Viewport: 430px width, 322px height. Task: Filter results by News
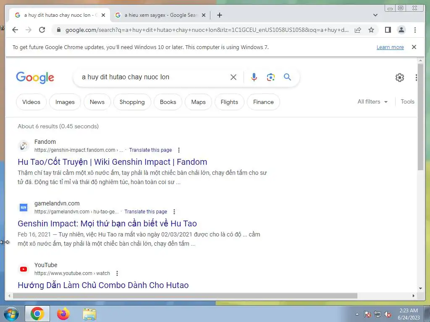tap(97, 102)
